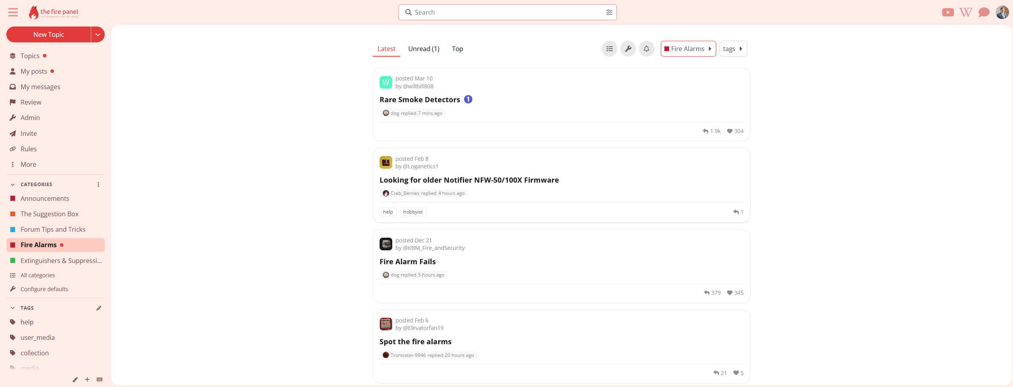Switch to the Top tab
1013x387 pixels.
tap(457, 49)
